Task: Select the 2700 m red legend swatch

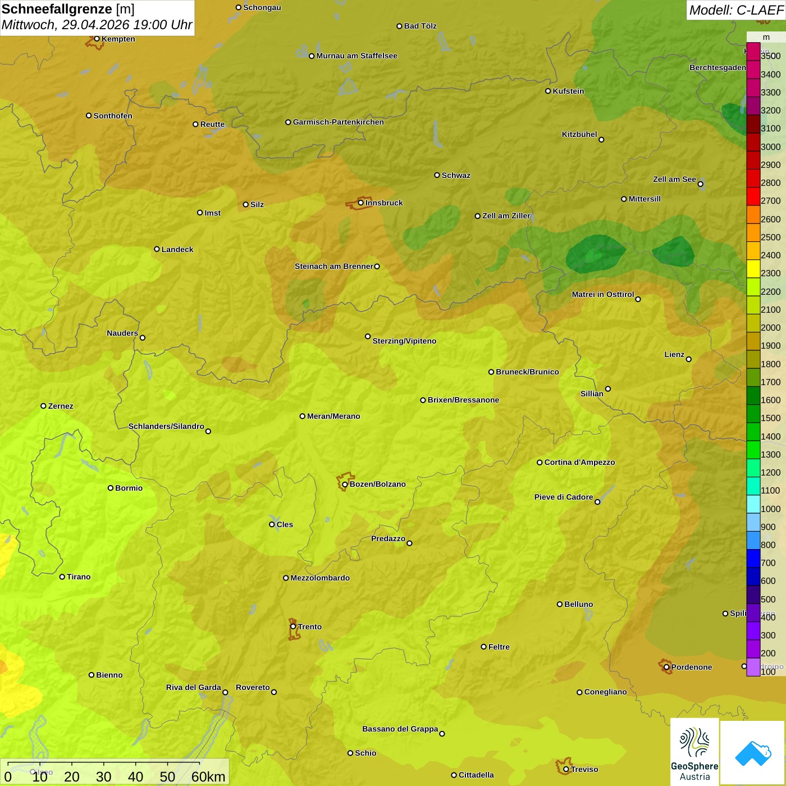Action: [753, 196]
